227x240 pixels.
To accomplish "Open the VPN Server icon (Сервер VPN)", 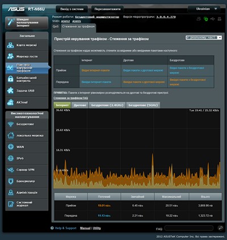I will [11, 169].
